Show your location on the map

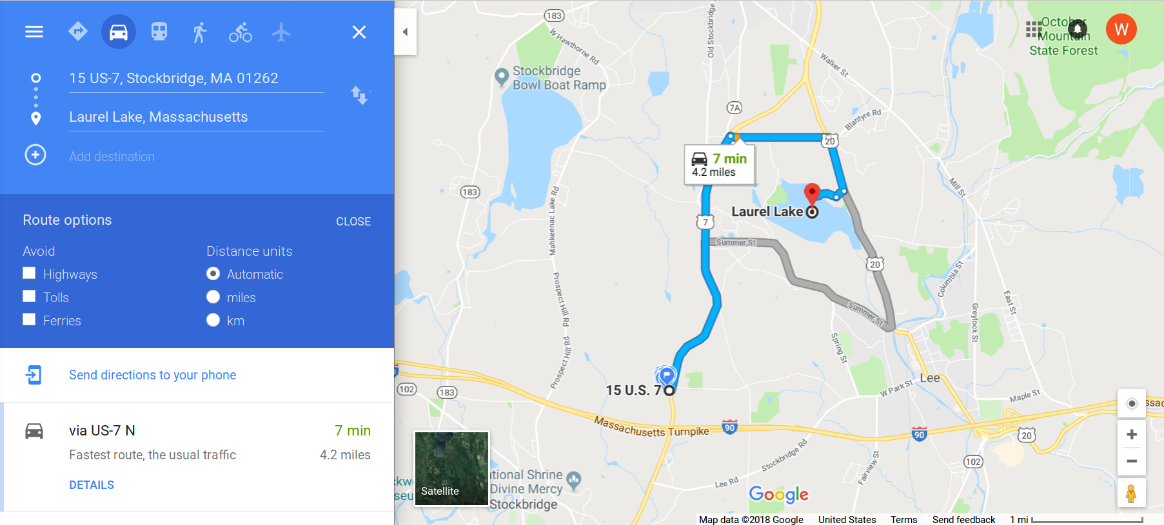coord(1131,404)
